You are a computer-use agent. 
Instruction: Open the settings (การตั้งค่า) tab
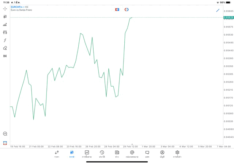[177, 154]
